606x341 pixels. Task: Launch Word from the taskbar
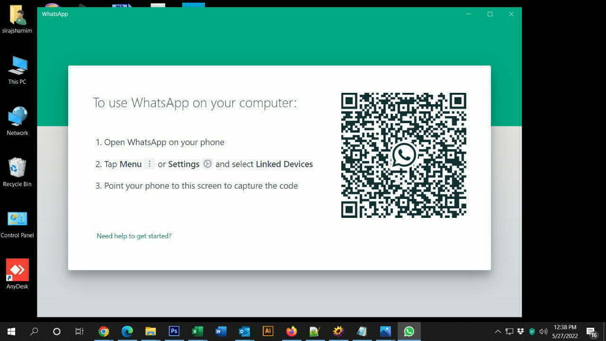tap(221, 332)
